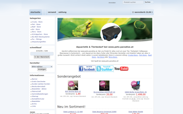Open the Patenschaft link

coord(36,92)
